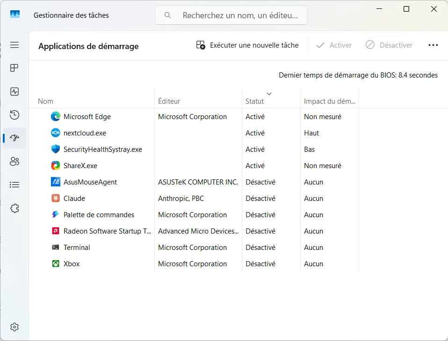Open the App history page icon
The width and height of the screenshot is (448, 341).
14,115
